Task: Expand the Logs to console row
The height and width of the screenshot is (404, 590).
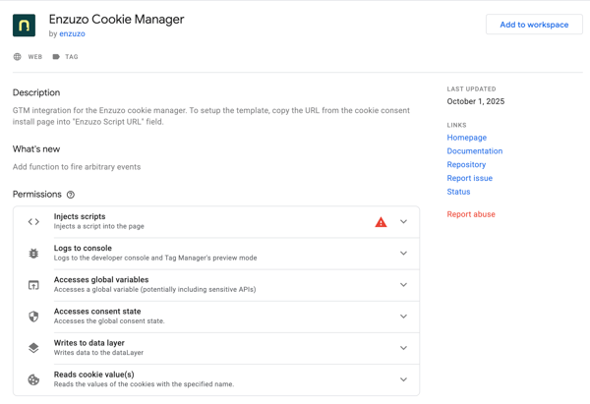Action: 403,254
